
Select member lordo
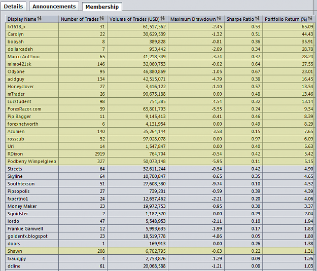click(x=13, y=221)
